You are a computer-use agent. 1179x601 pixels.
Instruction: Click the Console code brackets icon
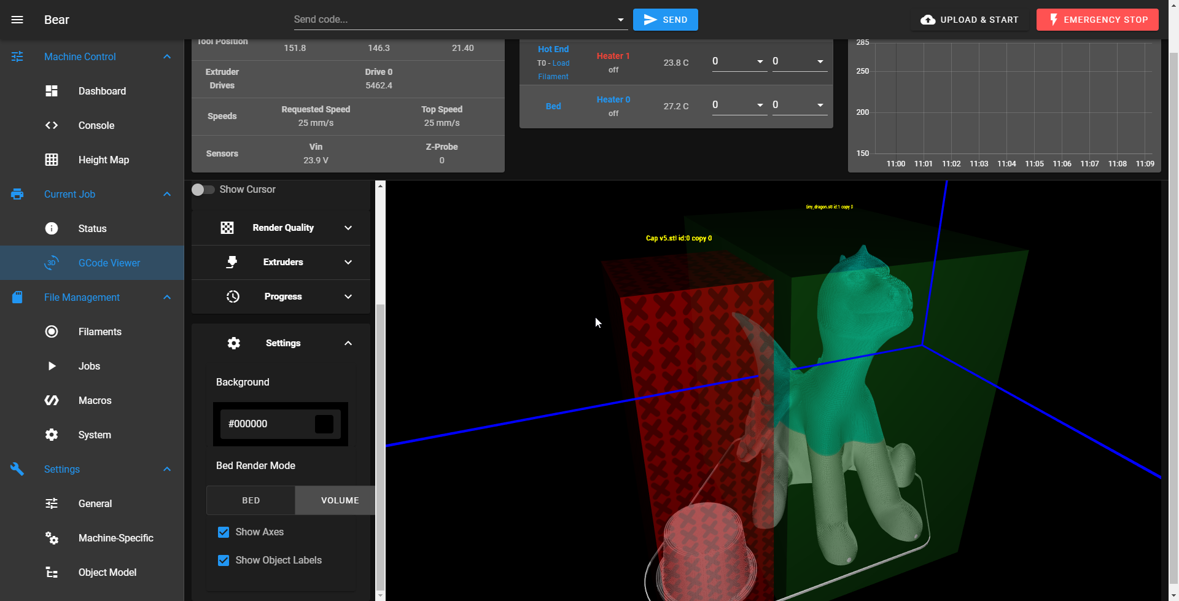[x=52, y=125]
